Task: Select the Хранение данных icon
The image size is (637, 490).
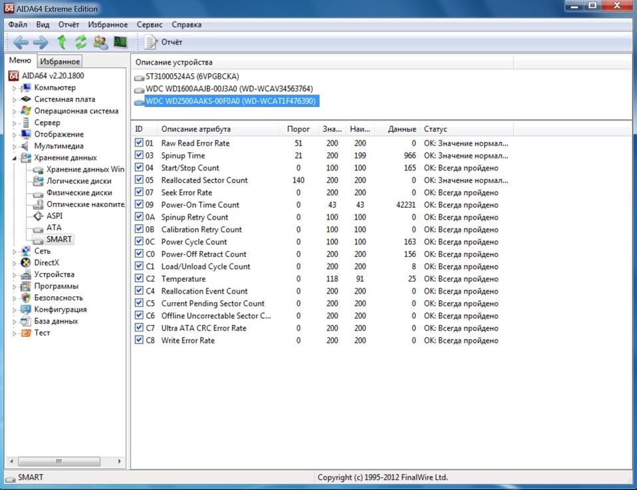Action: (x=25, y=157)
